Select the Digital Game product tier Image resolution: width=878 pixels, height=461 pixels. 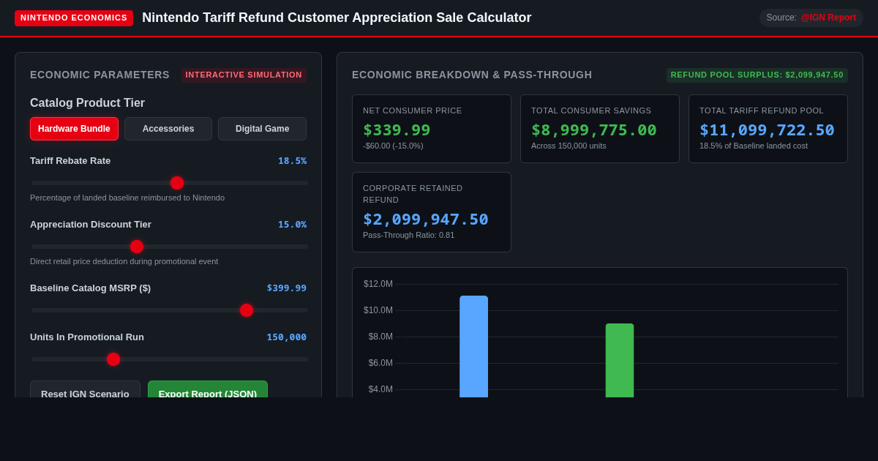(262, 129)
